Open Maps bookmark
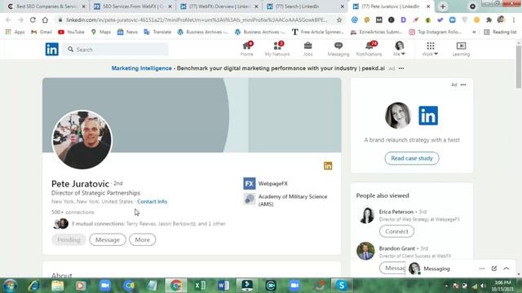 pyautogui.click(x=101, y=32)
